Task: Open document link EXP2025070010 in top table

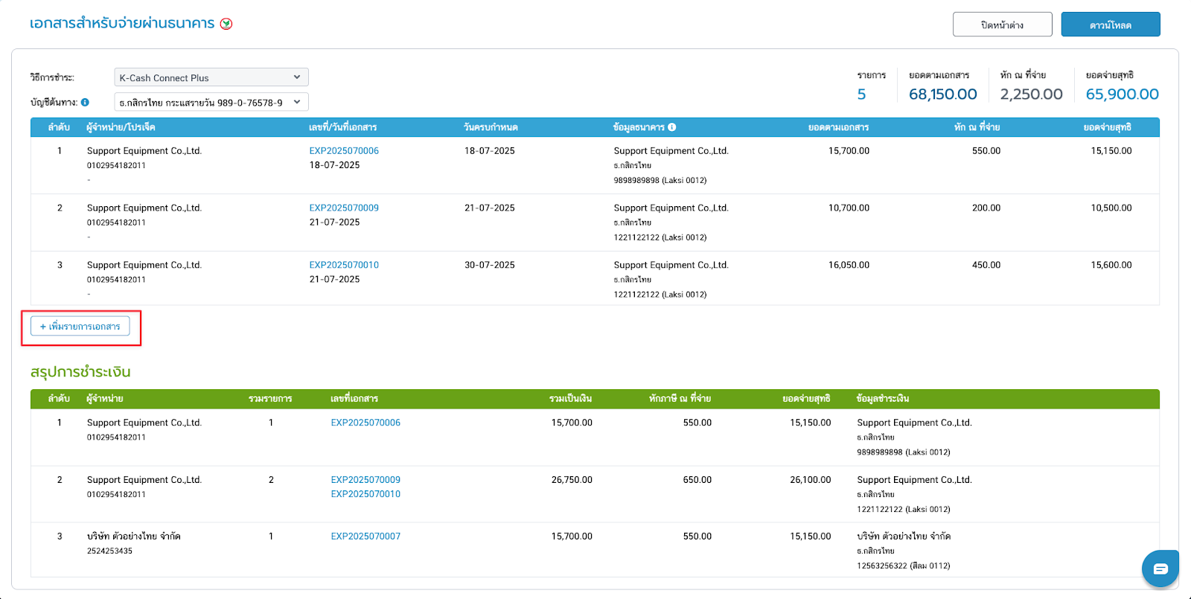Action: click(x=344, y=265)
